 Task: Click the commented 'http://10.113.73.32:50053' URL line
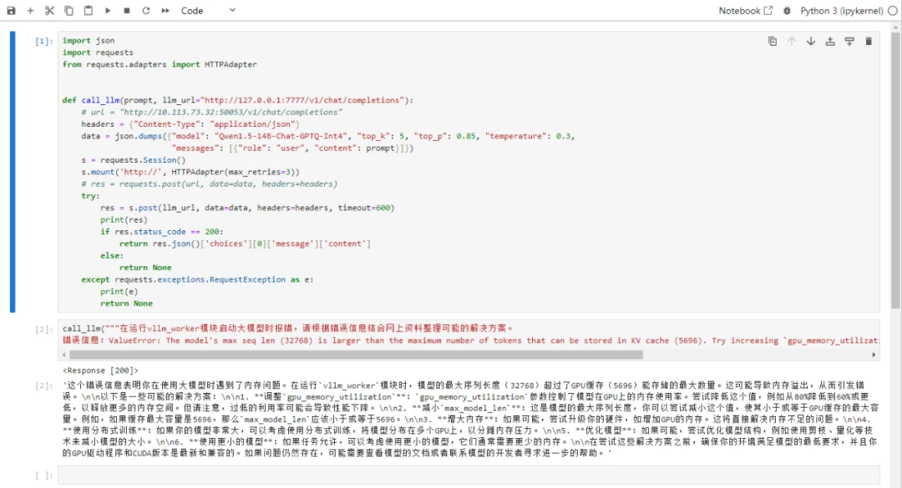point(211,112)
